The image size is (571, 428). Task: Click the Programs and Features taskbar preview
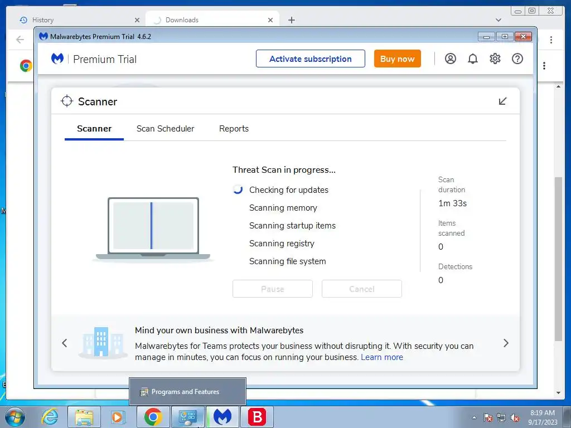click(x=187, y=392)
